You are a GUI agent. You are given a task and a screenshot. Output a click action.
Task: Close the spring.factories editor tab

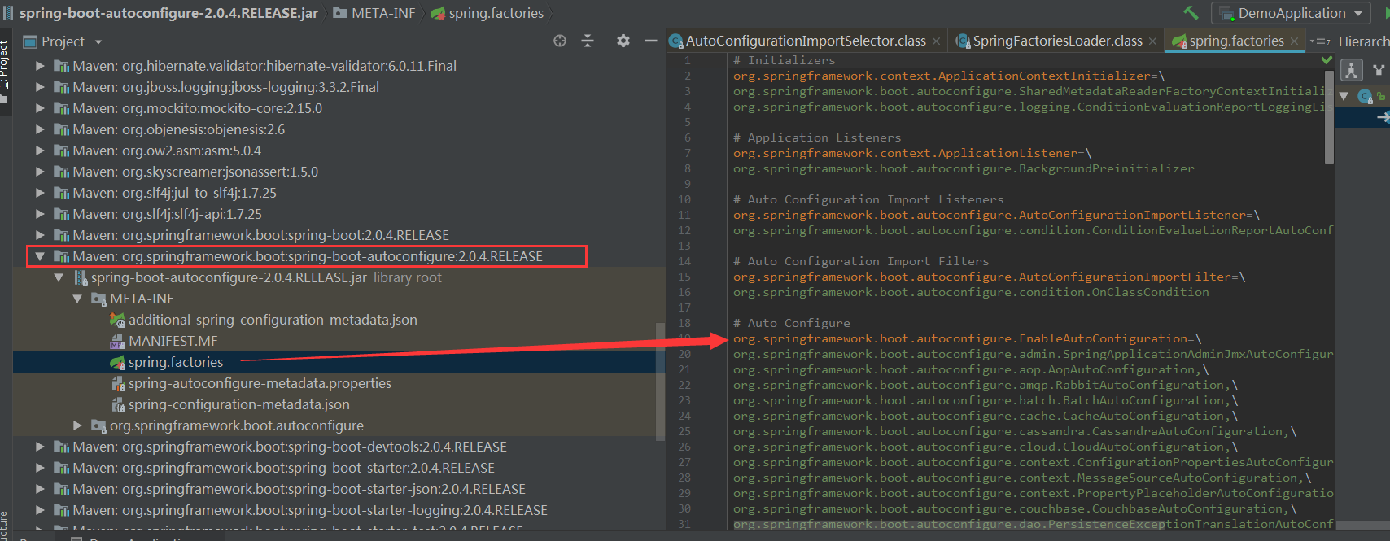pos(1294,41)
